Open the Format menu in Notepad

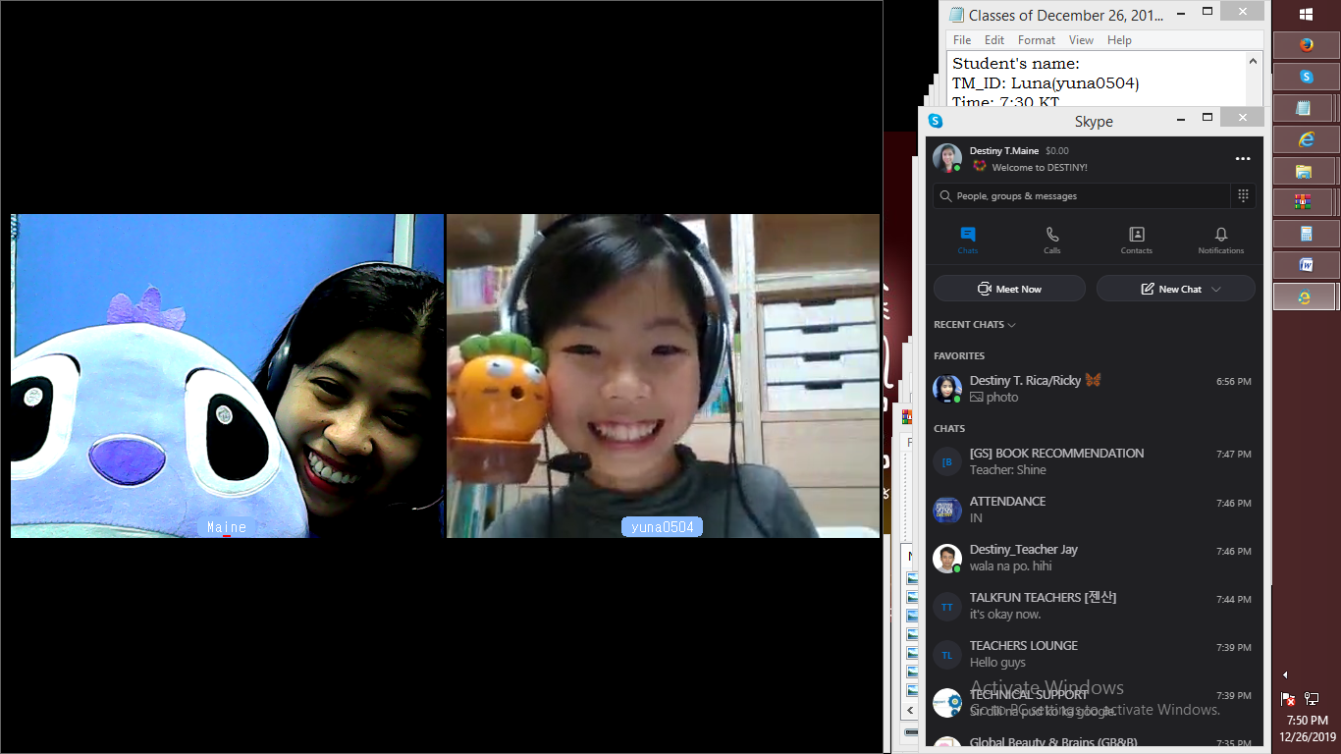pyautogui.click(x=1036, y=40)
